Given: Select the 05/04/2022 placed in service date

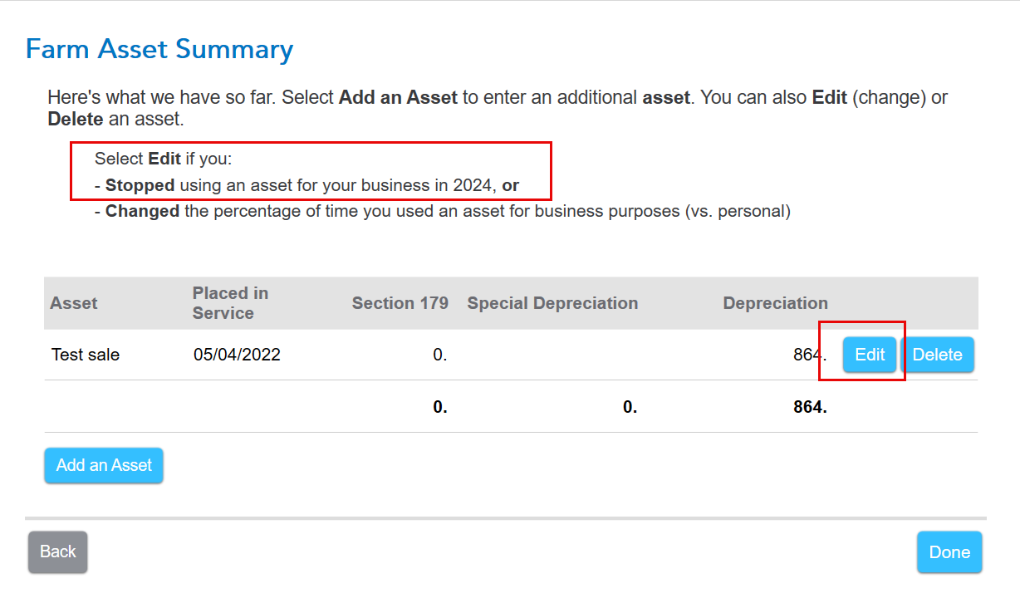Looking at the screenshot, I should 237,355.
